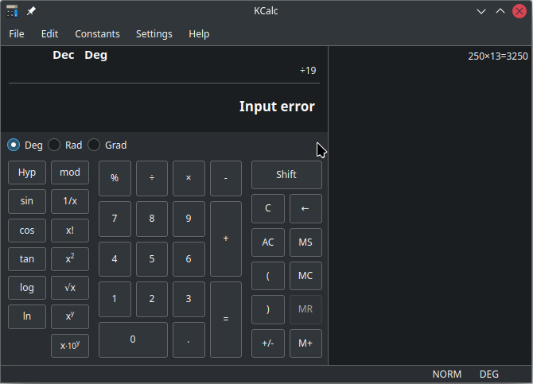Click the equals button
This screenshot has height=384, width=533.
click(226, 319)
